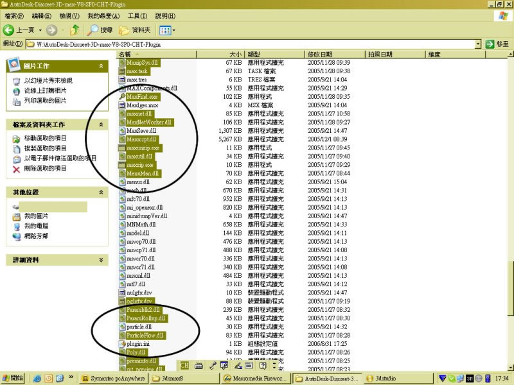
Task: Click the CH language bar indicator
Action: tap(184, 365)
